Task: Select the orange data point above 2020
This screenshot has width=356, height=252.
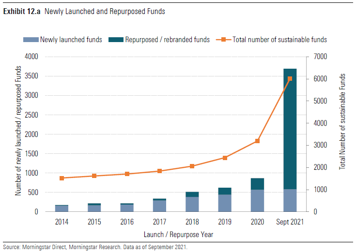Action: [x=257, y=141]
